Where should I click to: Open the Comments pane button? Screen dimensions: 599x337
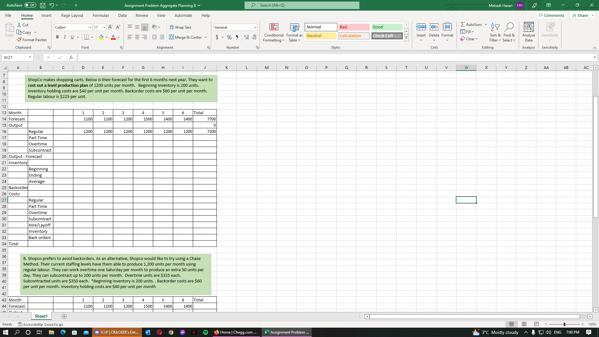(551, 15)
